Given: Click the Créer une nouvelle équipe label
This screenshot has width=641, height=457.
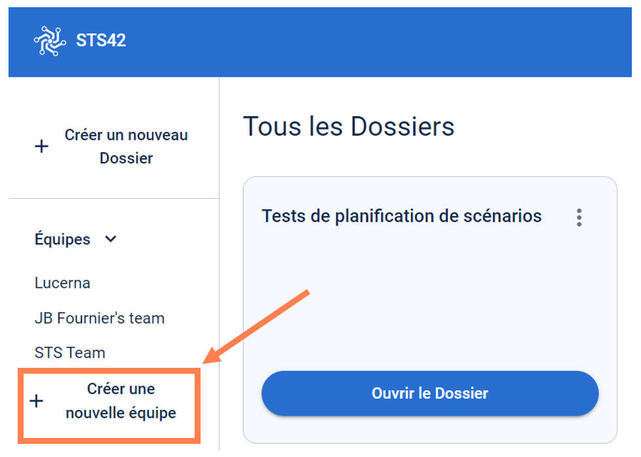Looking at the screenshot, I should 121,401.
